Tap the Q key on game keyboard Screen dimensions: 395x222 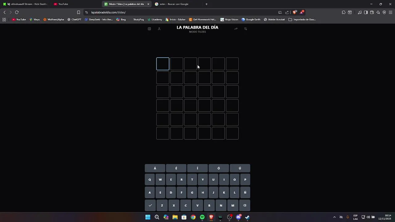[150, 179]
